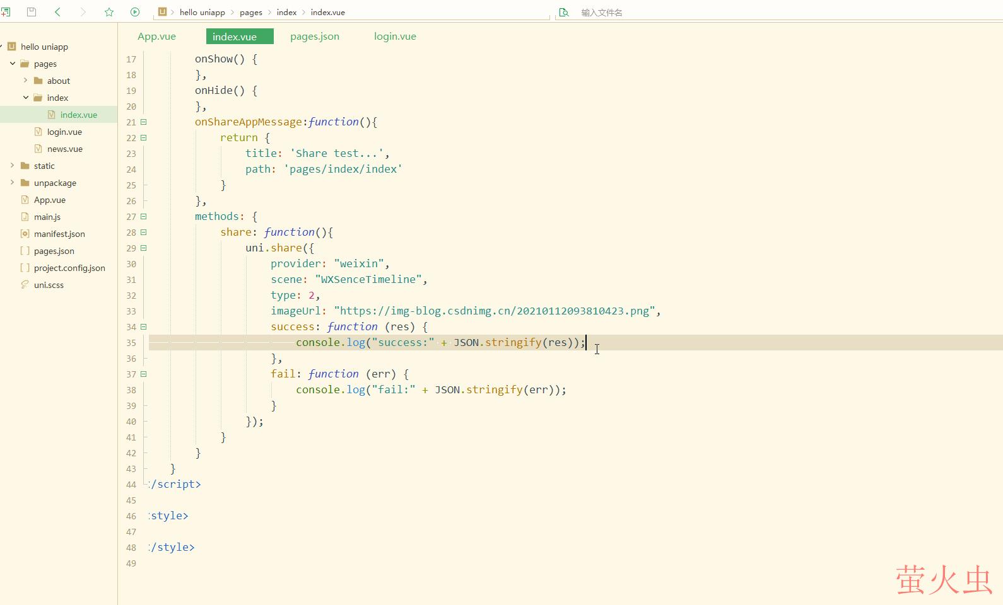Click console.log on line 38
Image resolution: width=1003 pixels, height=605 pixels.
click(331, 389)
